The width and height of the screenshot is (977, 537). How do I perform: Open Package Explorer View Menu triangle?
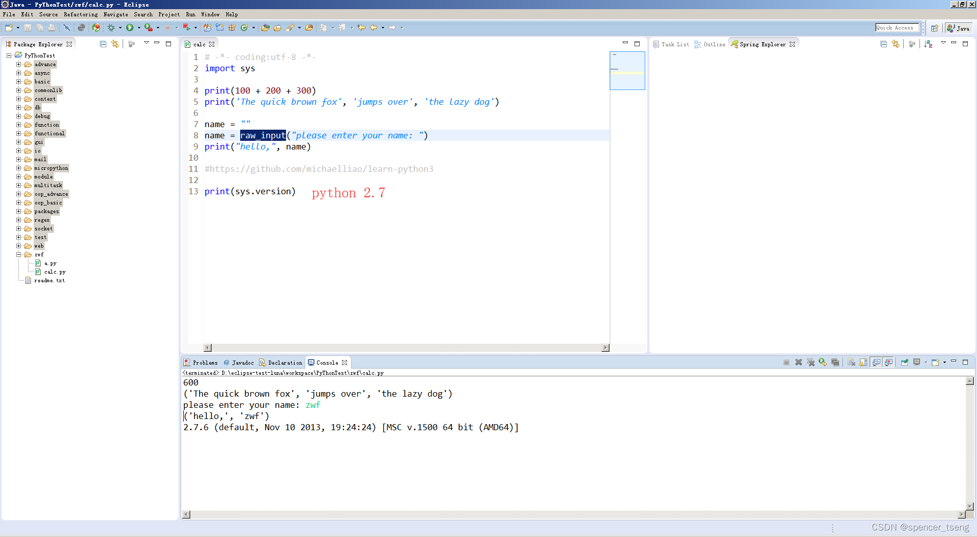pos(146,43)
